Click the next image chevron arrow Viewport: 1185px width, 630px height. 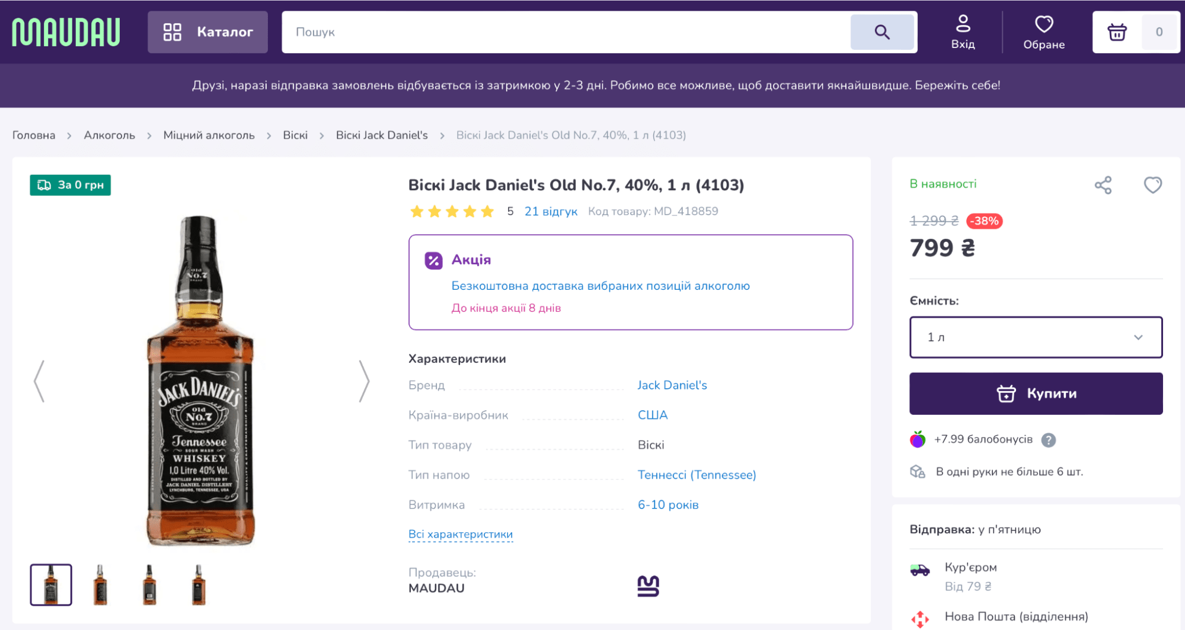pos(363,381)
